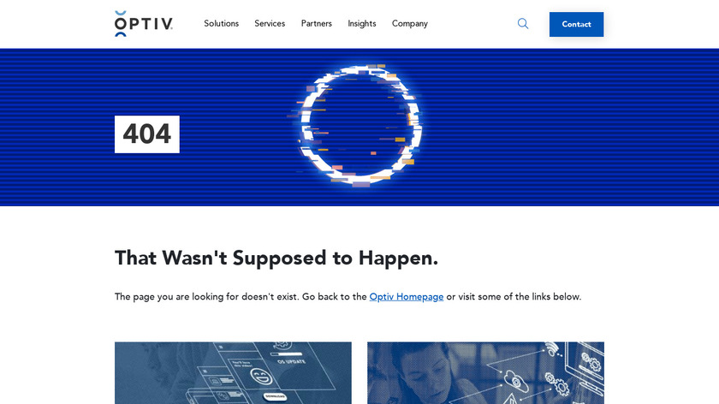719x404 pixels.
Task: Click the wifi signal icon in right card
Action: (553, 348)
